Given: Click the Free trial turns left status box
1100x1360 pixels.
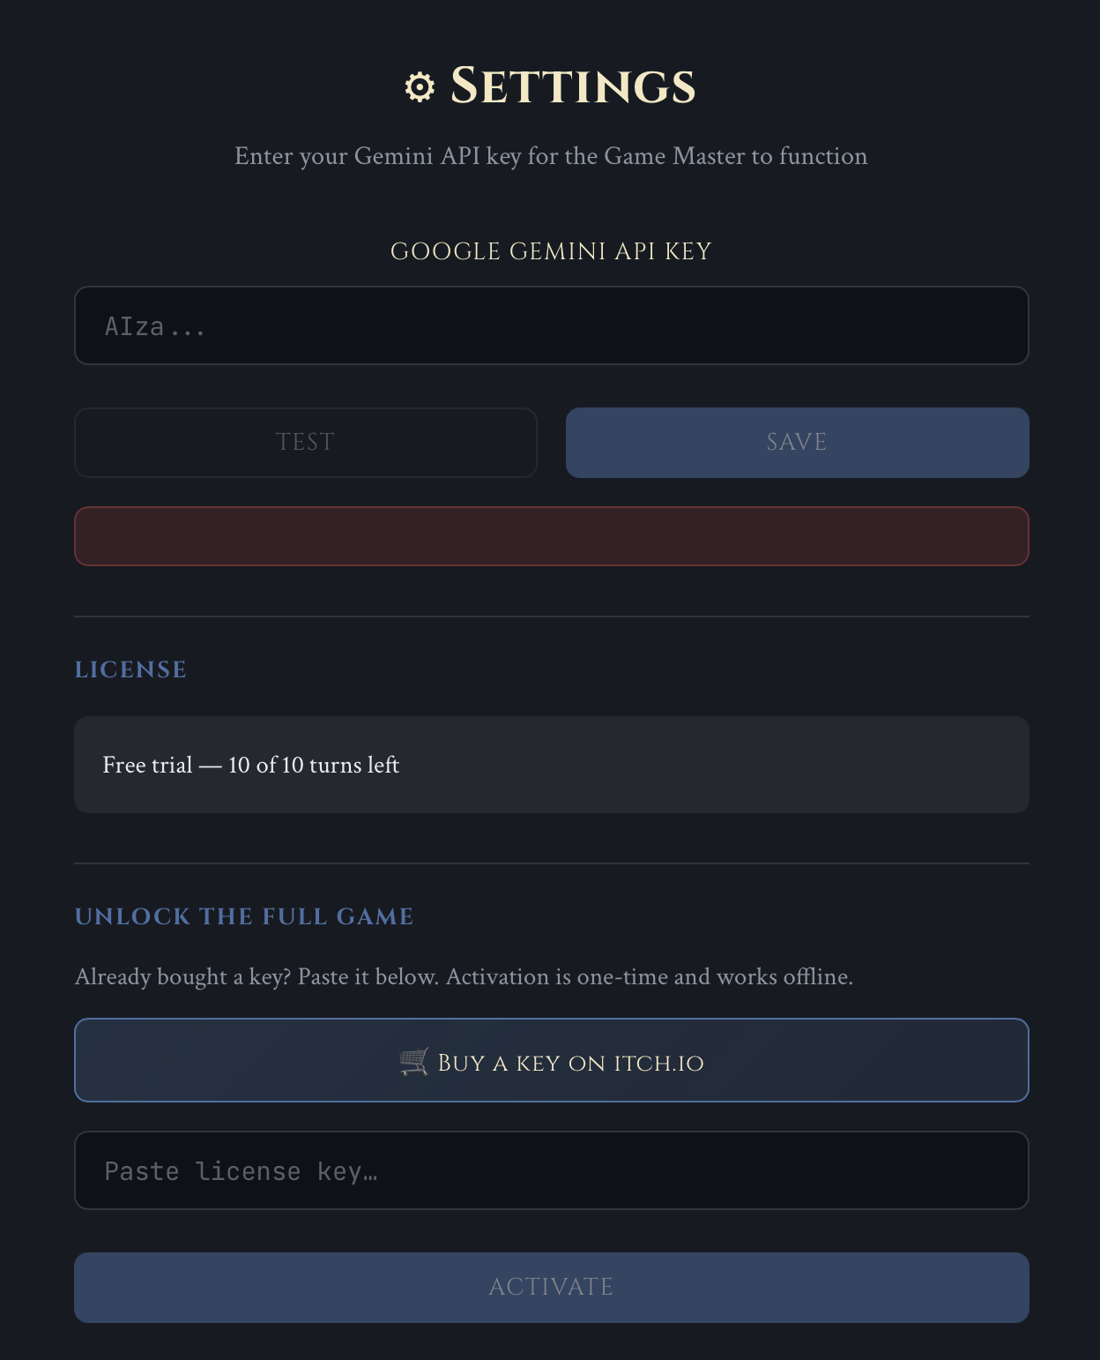Looking at the screenshot, I should pos(552,765).
